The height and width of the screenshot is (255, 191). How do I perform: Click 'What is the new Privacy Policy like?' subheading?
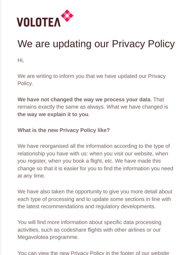pos(64,130)
